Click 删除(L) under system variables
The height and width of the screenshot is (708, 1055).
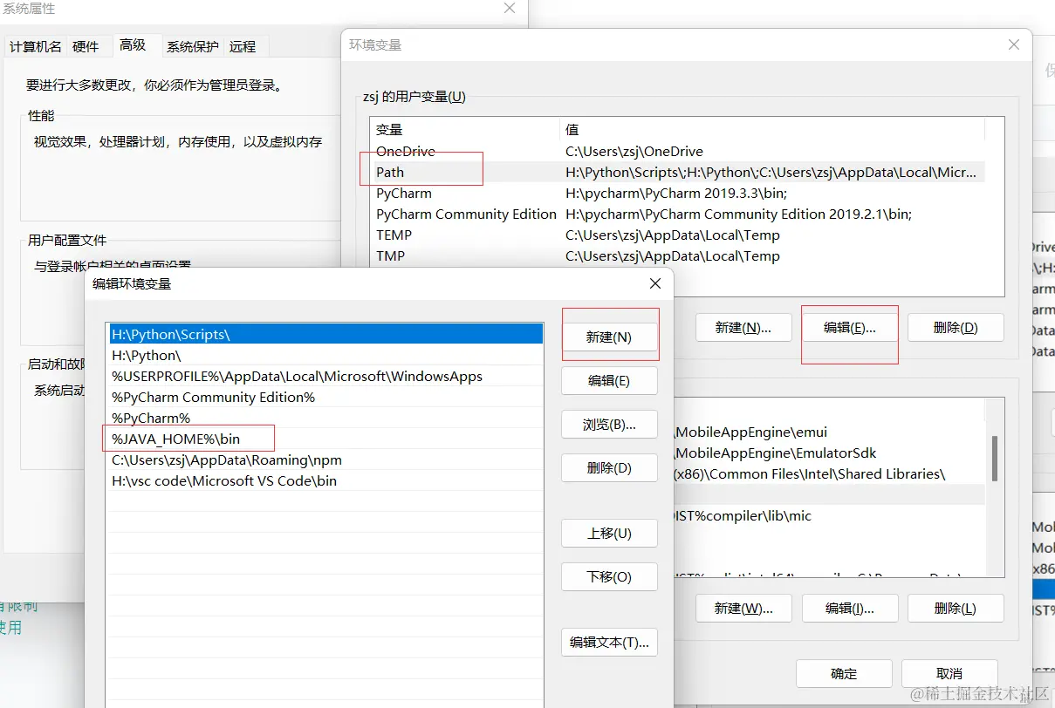[956, 609]
